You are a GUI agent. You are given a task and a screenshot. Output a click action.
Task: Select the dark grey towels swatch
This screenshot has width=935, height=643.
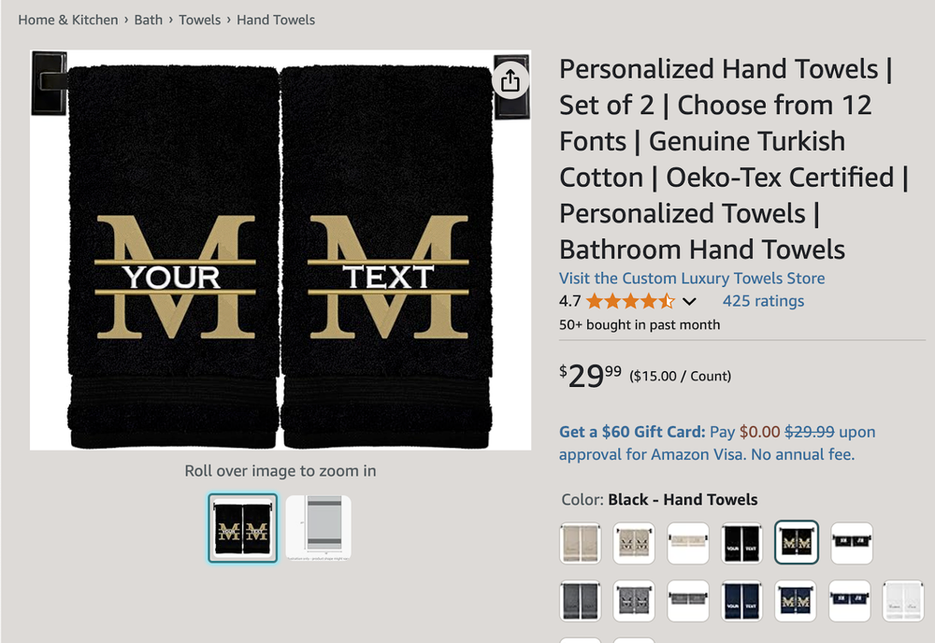click(581, 601)
